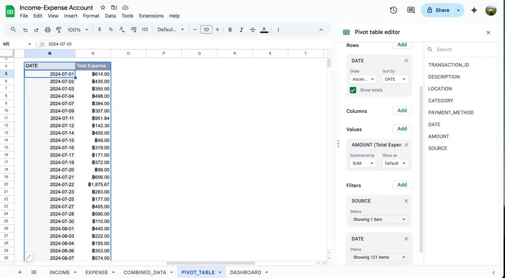
Task: Open version history clock icon
Action: [393, 10]
